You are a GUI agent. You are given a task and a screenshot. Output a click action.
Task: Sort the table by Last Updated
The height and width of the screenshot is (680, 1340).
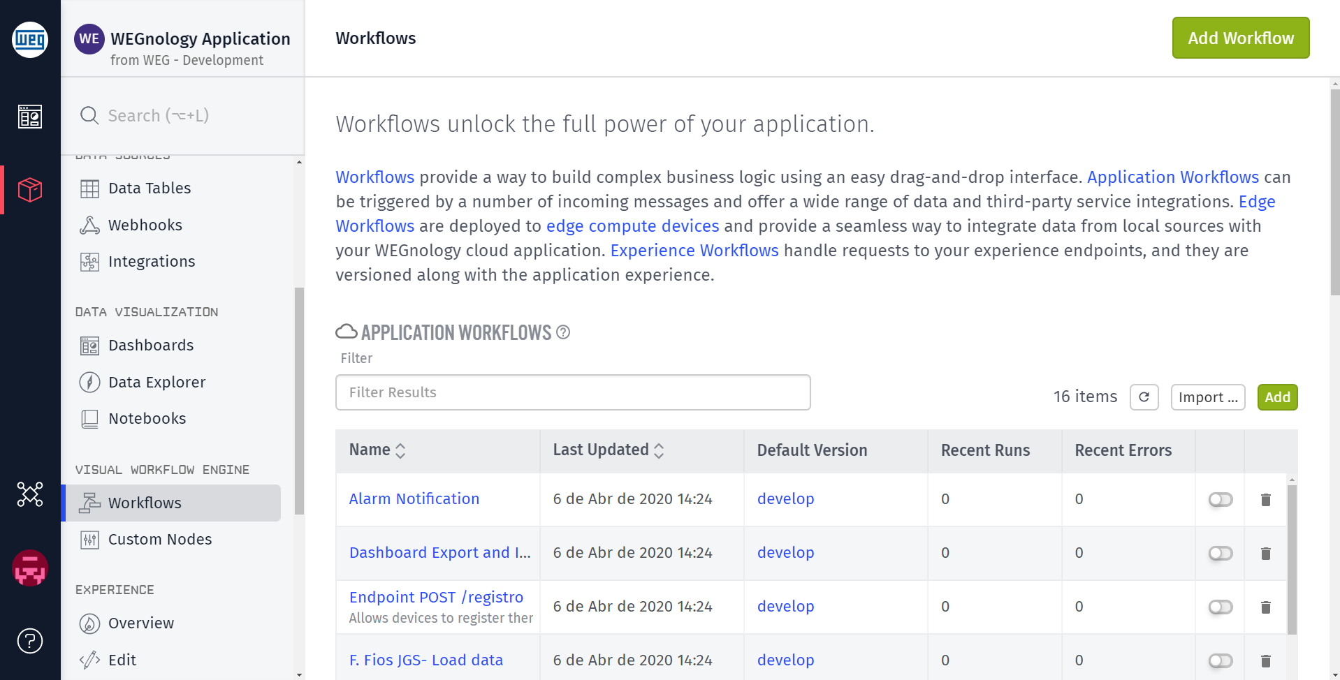coord(609,450)
